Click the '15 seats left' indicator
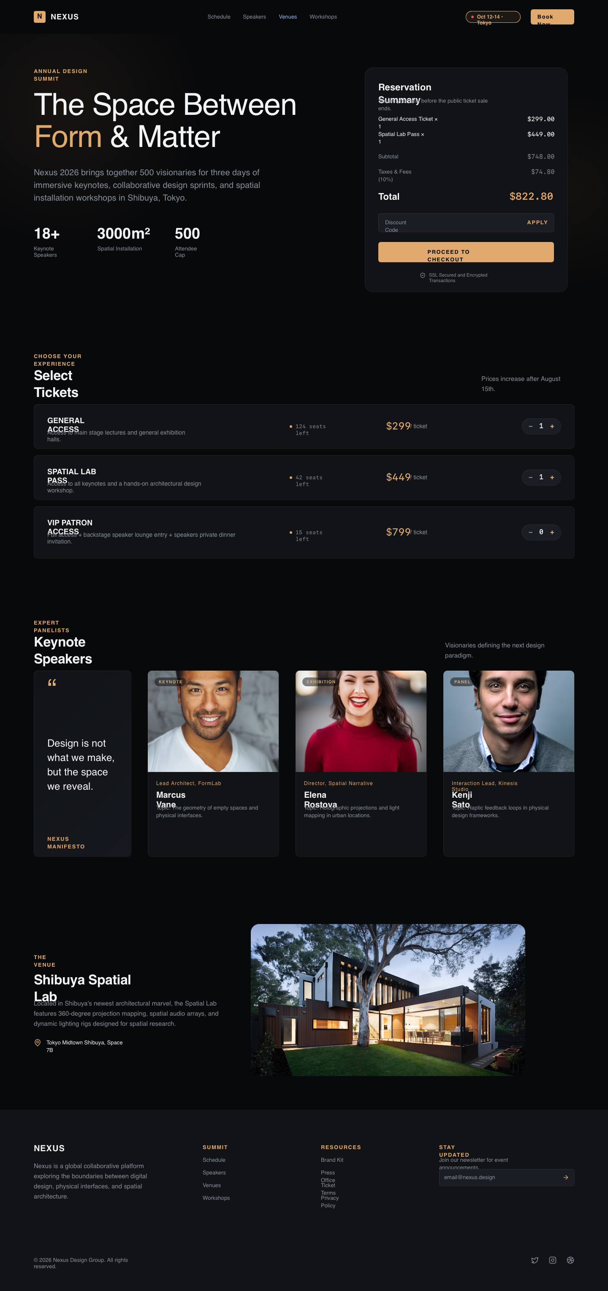 pos(306,536)
